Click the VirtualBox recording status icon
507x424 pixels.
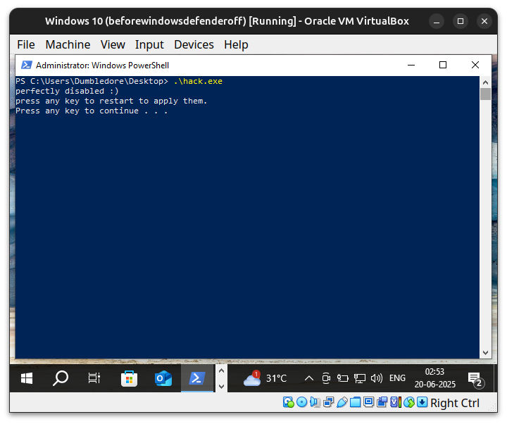coord(382,402)
